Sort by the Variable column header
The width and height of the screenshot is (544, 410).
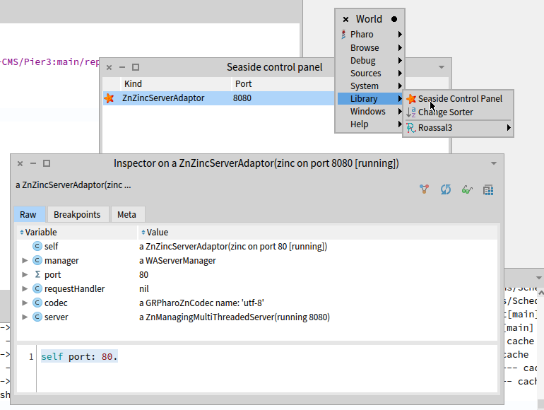pyautogui.click(x=77, y=233)
